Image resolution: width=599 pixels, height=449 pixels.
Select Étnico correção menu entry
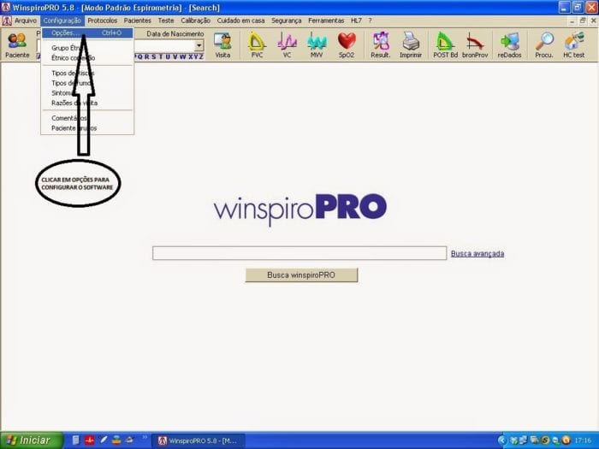[x=87, y=58]
